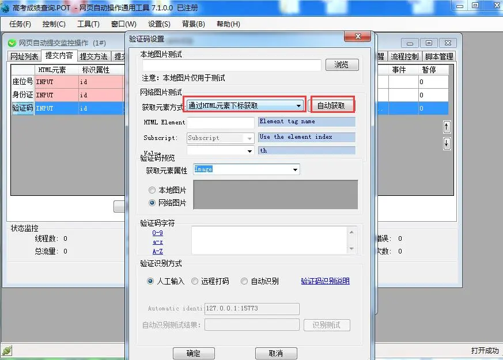
Task: Click the green icon in the status bar
Action: coord(6,350)
